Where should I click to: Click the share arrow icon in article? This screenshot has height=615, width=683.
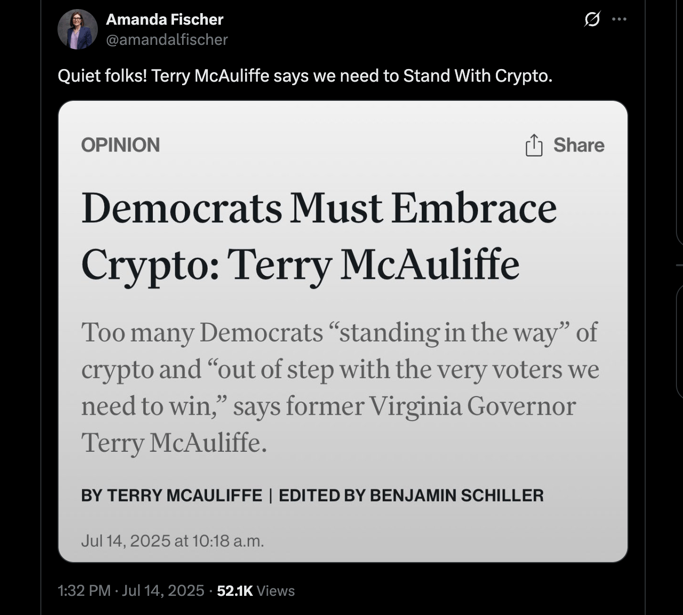coord(534,145)
